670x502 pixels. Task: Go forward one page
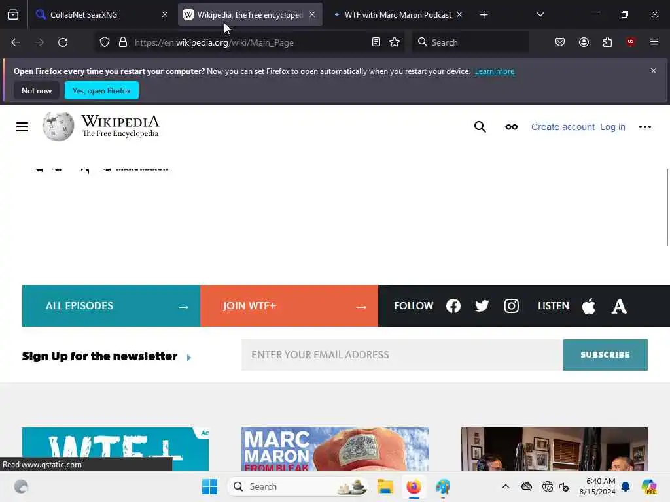pyautogui.click(x=39, y=42)
